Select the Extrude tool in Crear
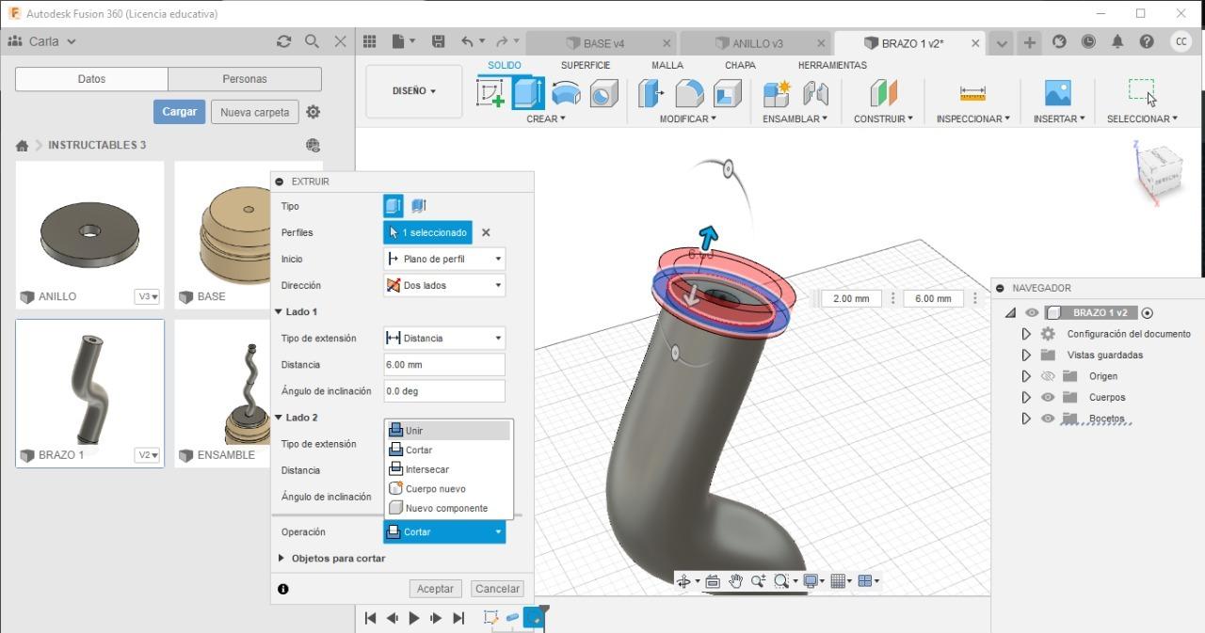This screenshot has width=1205, height=633. click(528, 92)
